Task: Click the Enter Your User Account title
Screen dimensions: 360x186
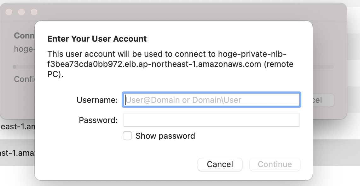Action: pos(97,38)
